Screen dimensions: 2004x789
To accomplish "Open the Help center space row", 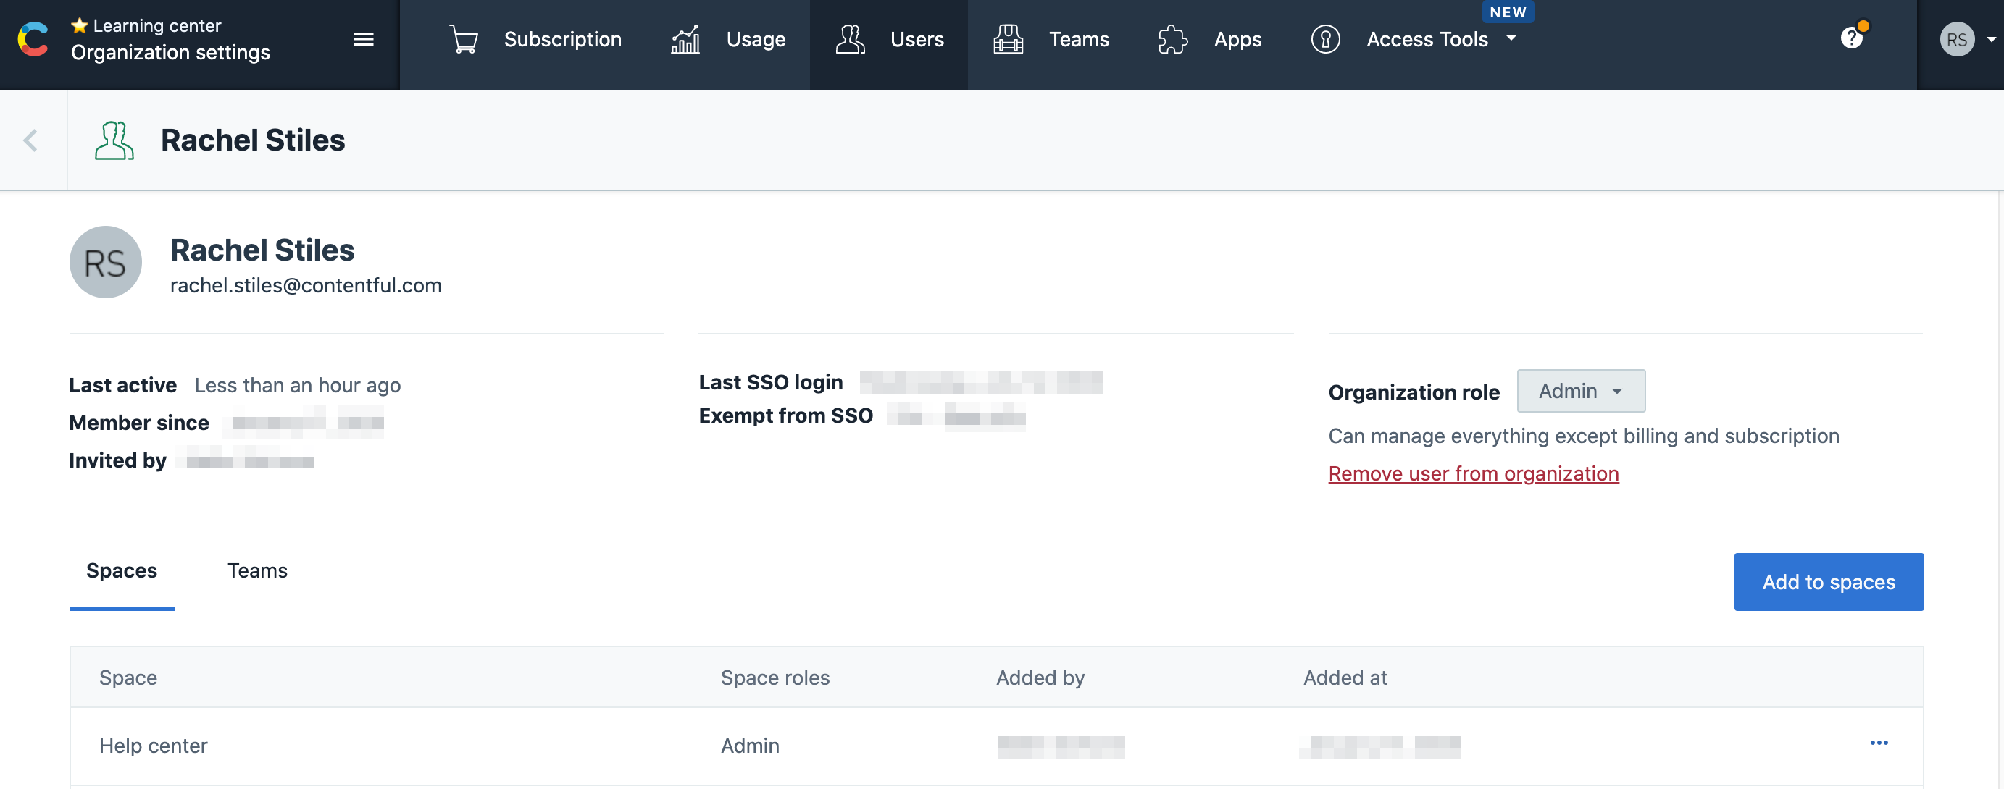I will 154,746.
